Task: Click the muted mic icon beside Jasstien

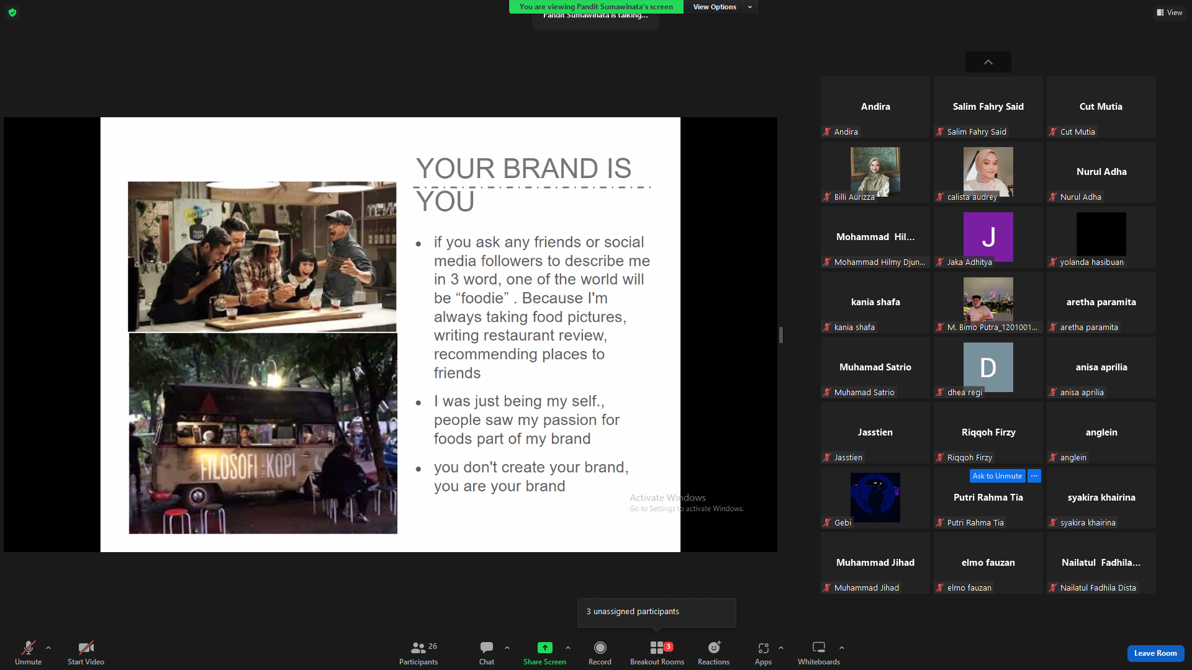Action: [x=827, y=458]
